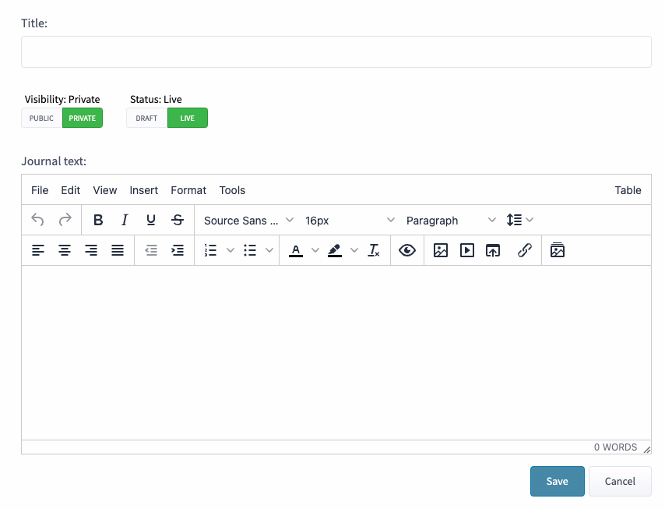The height and width of the screenshot is (509, 665).
Task: Apply text color
Action: click(x=296, y=250)
